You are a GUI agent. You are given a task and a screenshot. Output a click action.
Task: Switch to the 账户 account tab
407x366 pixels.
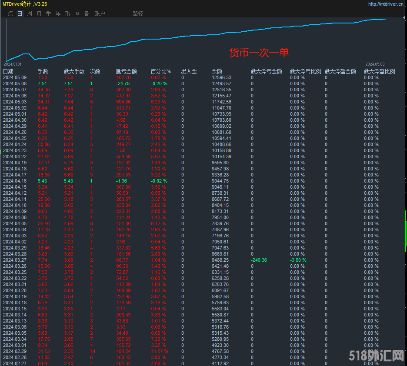(x=100, y=13)
